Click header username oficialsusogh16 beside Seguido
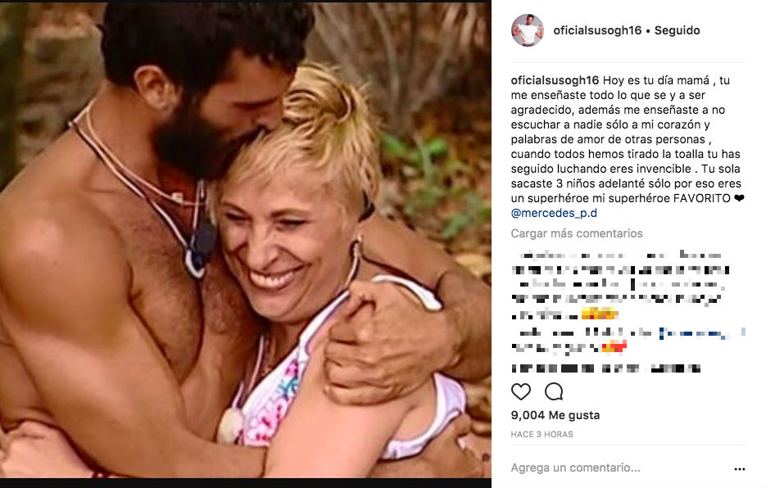The image size is (766, 488). (x=597, y=30)
